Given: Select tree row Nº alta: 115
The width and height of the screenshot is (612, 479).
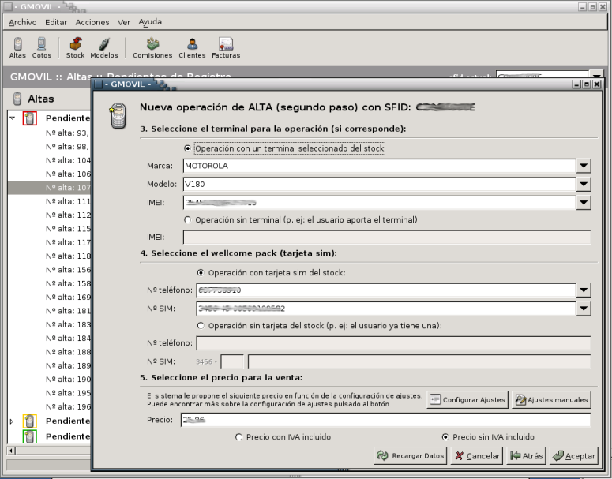Looking at the screenshot, I should tap(68, 229).
